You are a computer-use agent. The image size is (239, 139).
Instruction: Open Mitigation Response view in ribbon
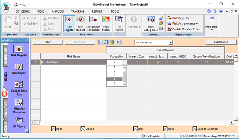93,24
